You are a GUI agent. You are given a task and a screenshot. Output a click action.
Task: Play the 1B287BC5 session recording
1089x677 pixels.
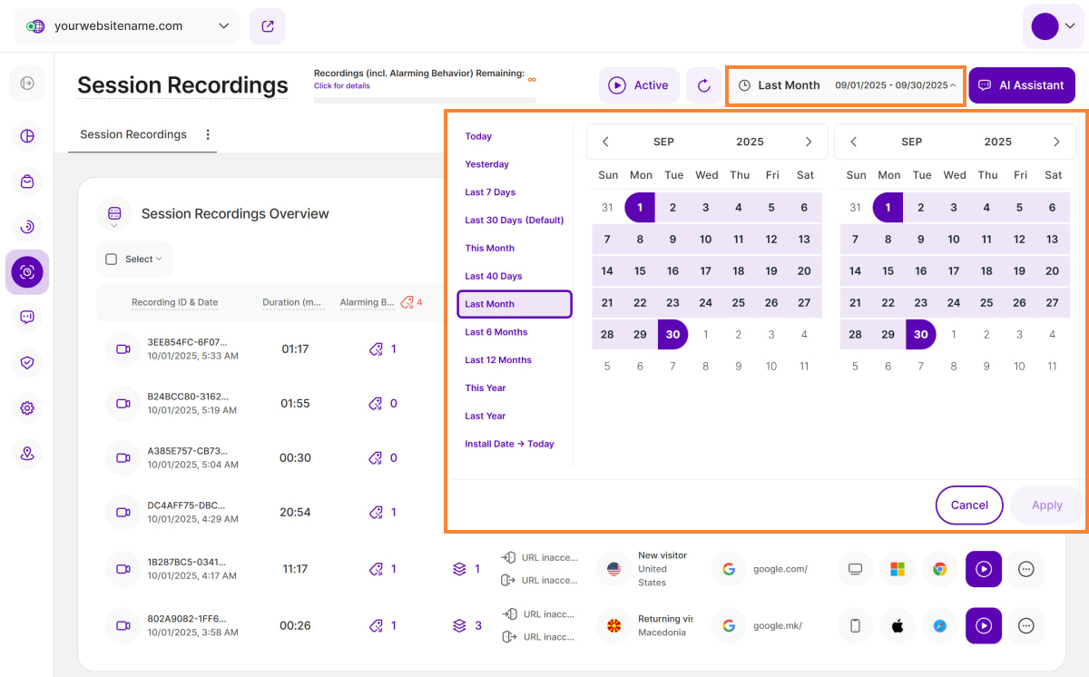tap(983, 569)
